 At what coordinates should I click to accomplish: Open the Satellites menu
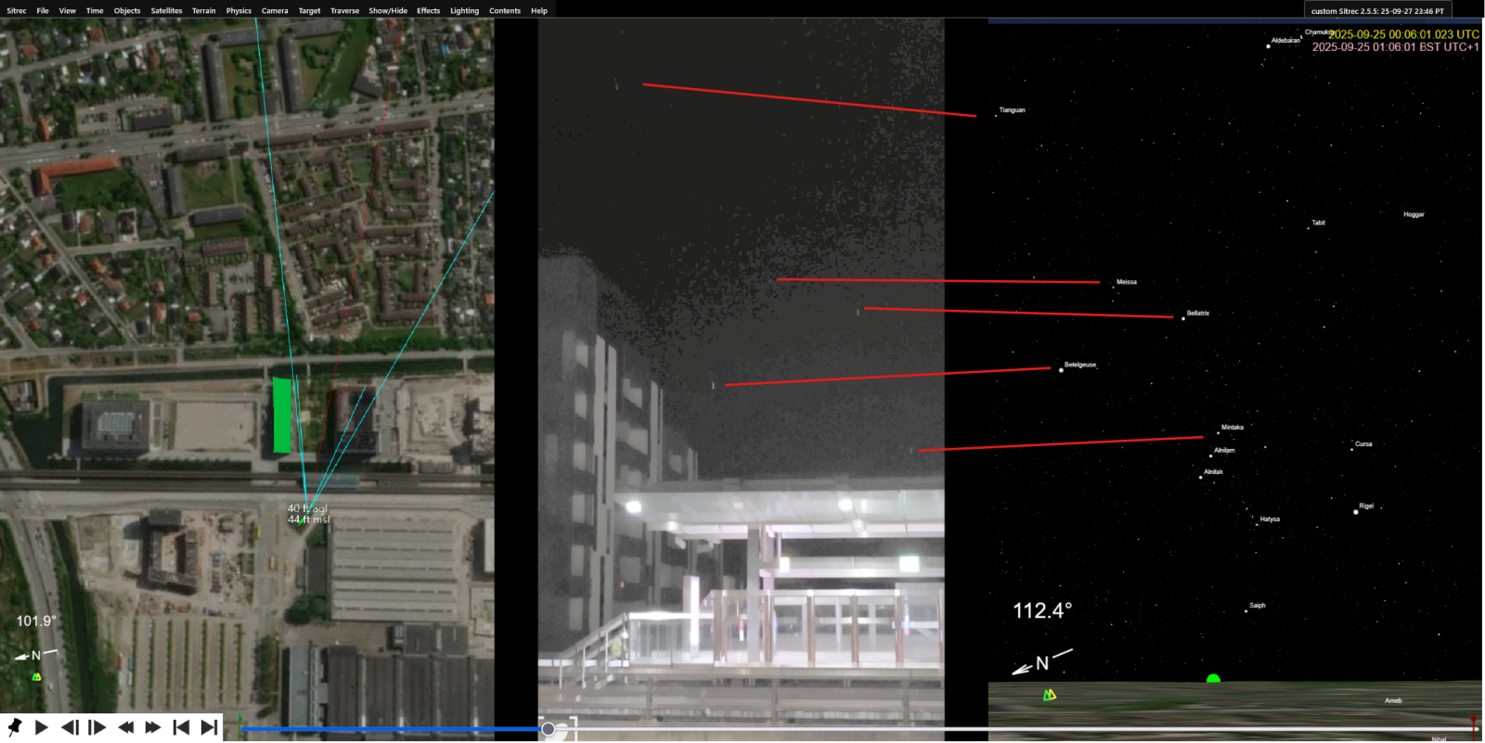click(166, 11)
